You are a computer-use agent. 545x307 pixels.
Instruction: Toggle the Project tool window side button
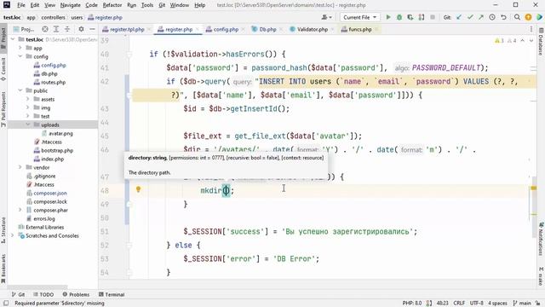click(x=3, y=38)
